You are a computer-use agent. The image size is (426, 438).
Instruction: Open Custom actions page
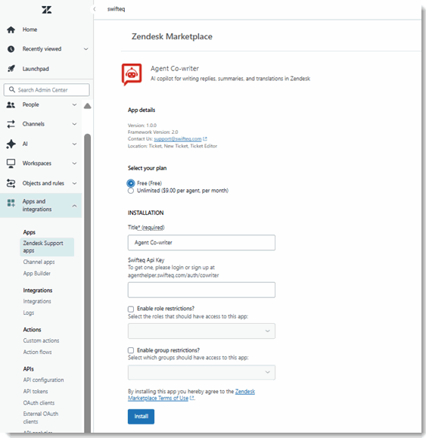coord(41,340)
